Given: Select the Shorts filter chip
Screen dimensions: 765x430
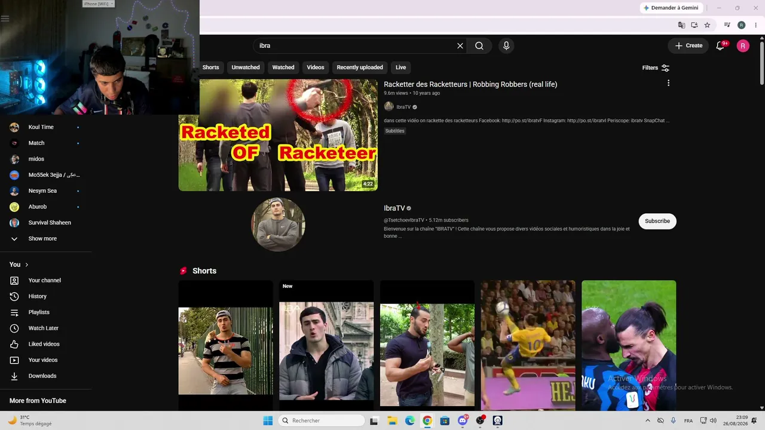Looking at the screenshot, I should [x=210, y=67].
